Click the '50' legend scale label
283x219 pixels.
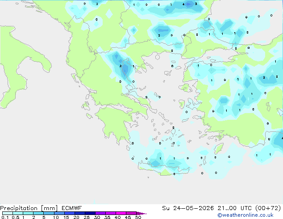pyautogui.click(x=138, y=217)
